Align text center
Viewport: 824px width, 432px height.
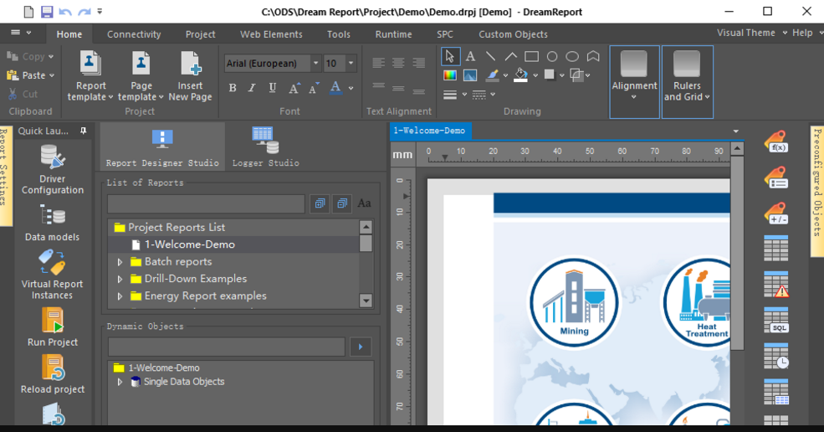point(398,63)
